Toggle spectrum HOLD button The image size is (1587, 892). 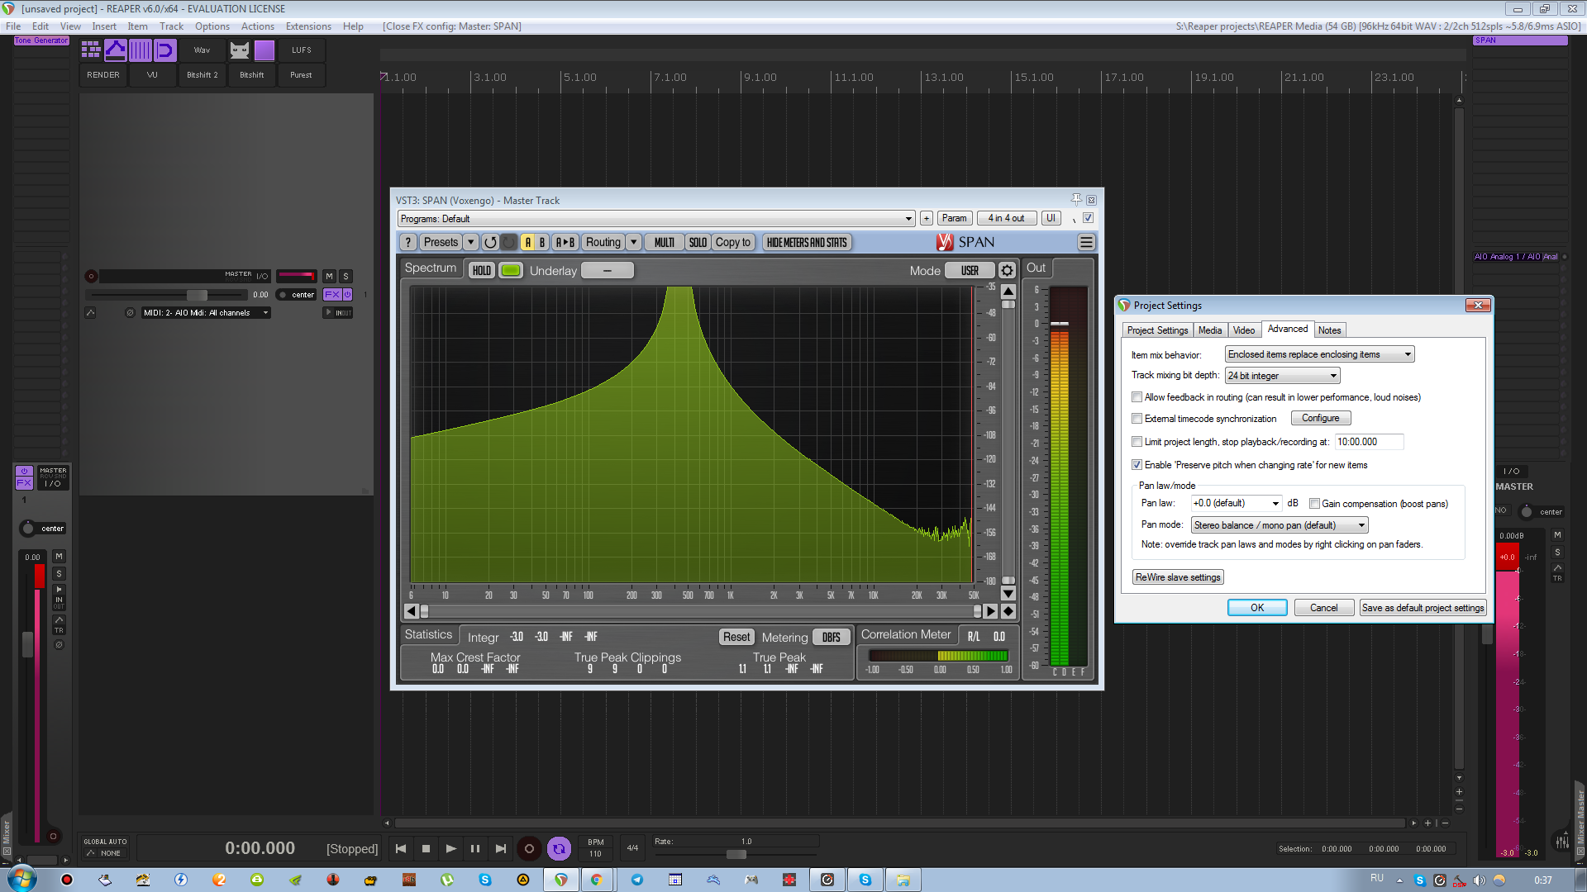[x=482, y=270]
